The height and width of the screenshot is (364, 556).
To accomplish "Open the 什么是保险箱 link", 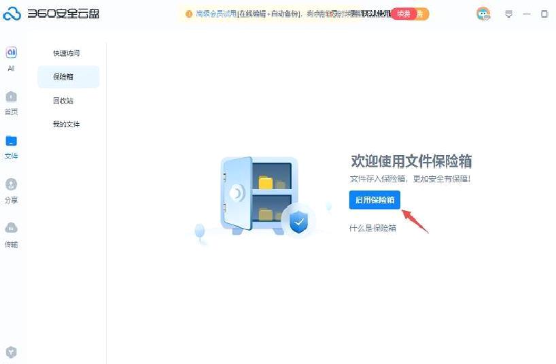I will [372, 228].
